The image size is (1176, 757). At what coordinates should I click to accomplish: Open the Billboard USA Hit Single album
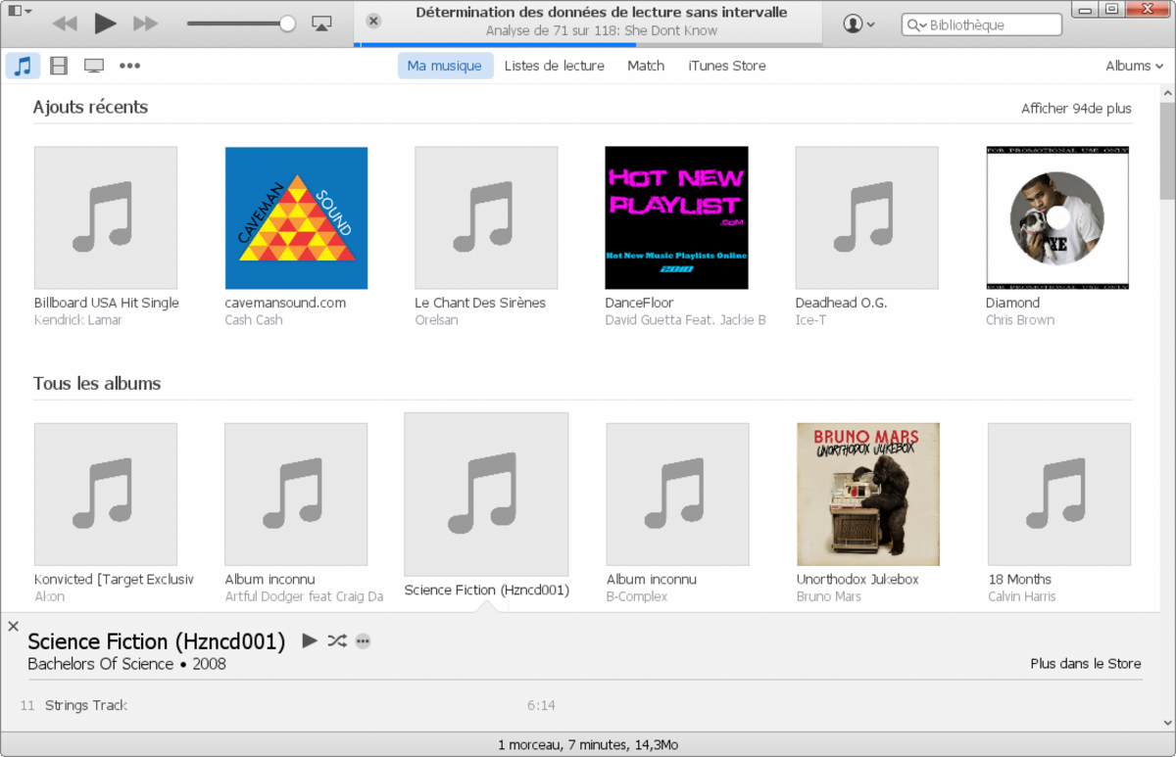click(x=106, y=217)
